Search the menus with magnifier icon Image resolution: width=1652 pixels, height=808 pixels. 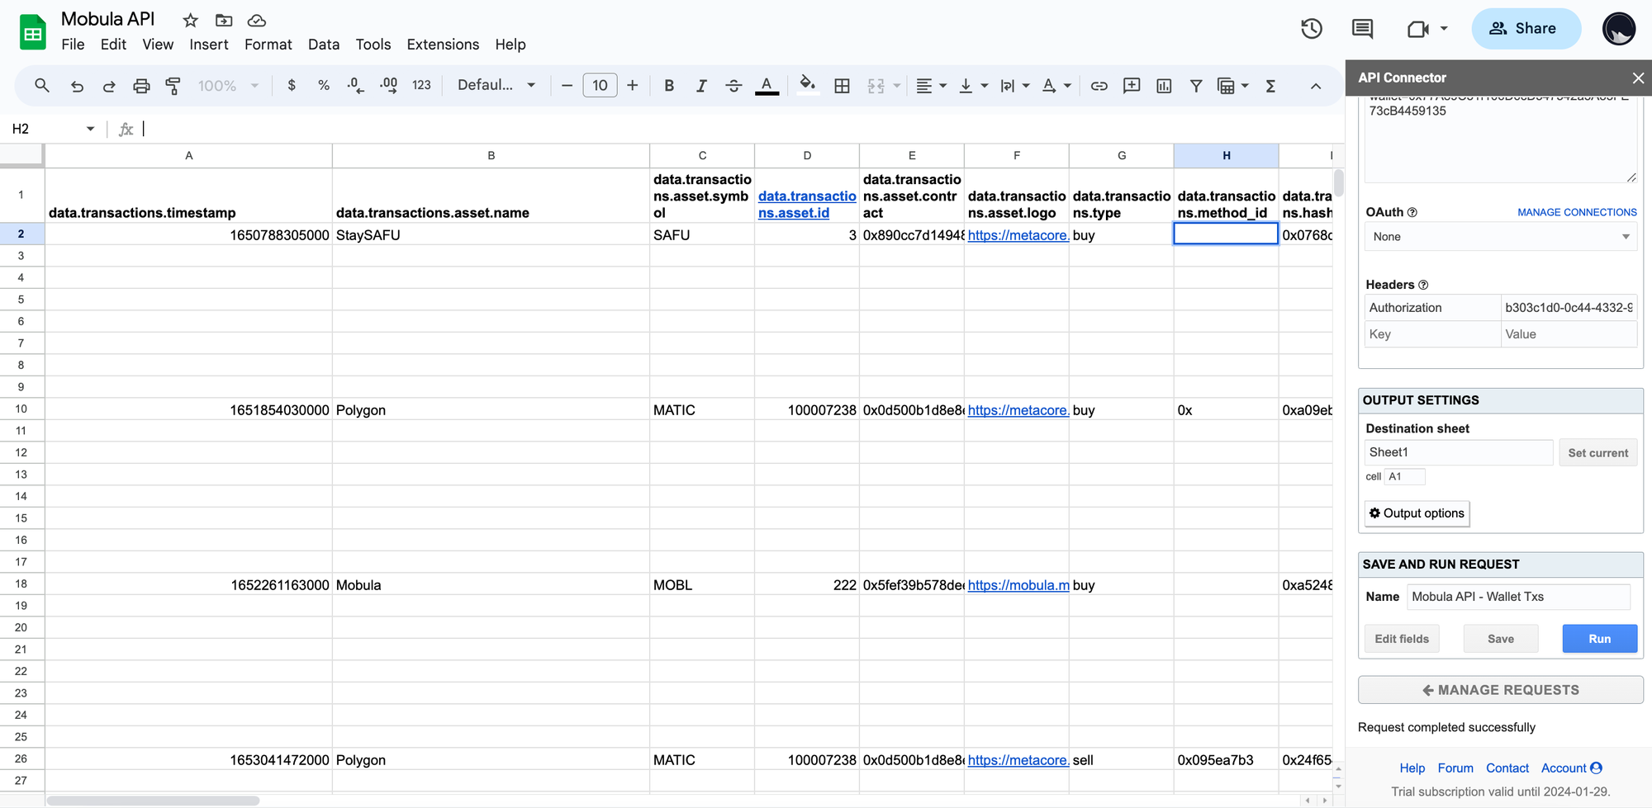42,85
